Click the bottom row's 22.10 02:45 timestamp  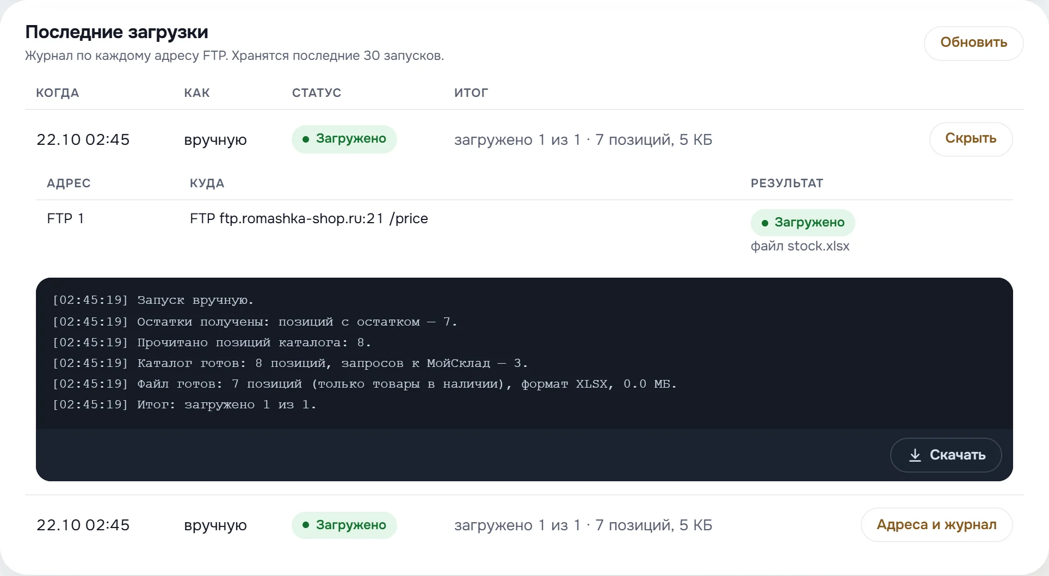[x=83, y=525]
